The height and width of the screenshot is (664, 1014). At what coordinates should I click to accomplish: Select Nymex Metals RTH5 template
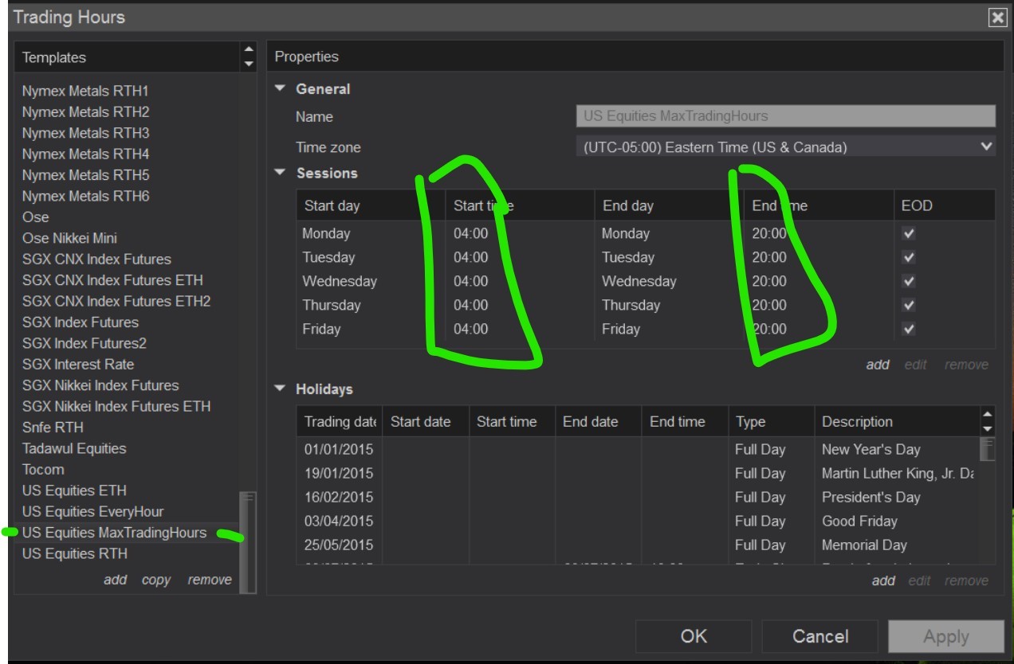click(x=85, y=175)
